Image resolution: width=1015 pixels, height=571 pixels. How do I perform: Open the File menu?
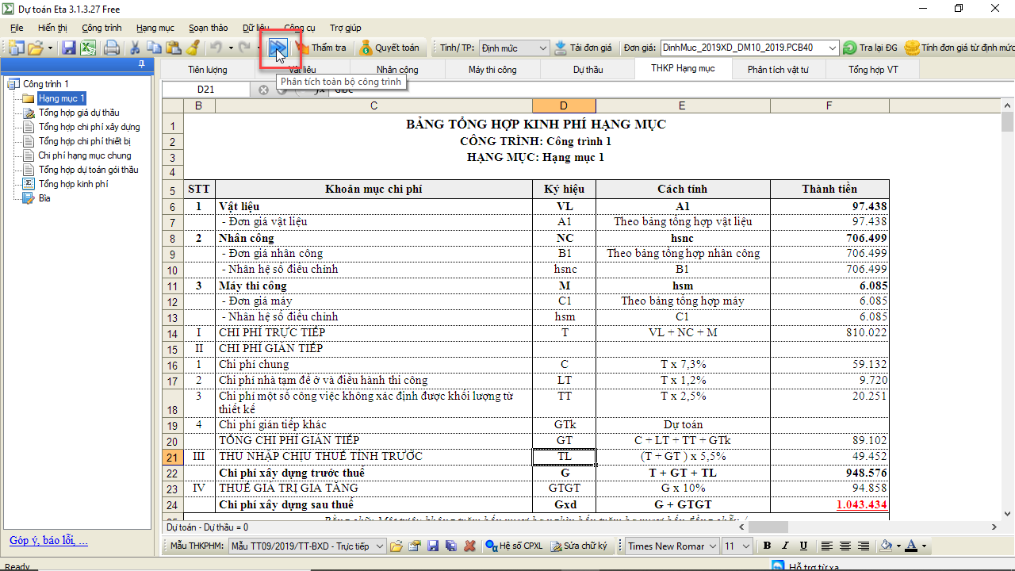(17, 28)
